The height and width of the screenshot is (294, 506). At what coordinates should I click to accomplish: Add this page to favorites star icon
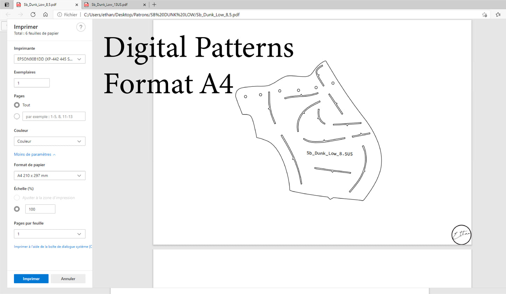tap(484, 14)
